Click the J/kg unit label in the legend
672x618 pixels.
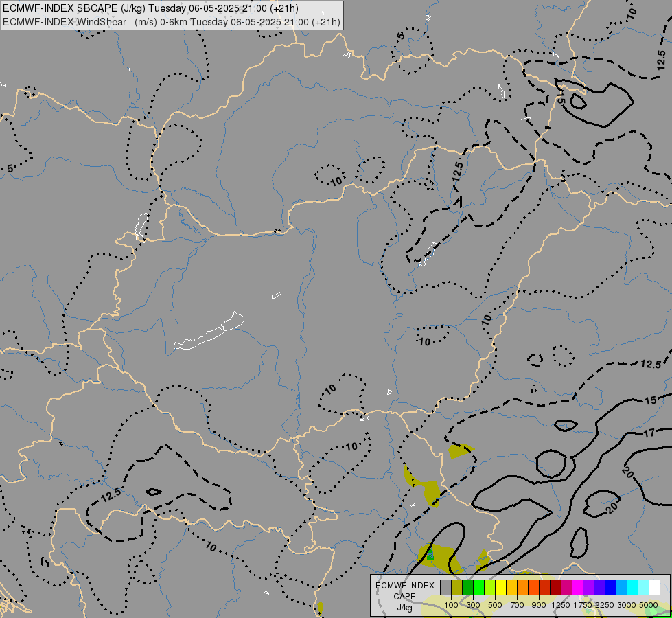pos(405,608)
